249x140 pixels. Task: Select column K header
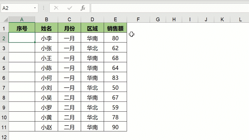222,20
